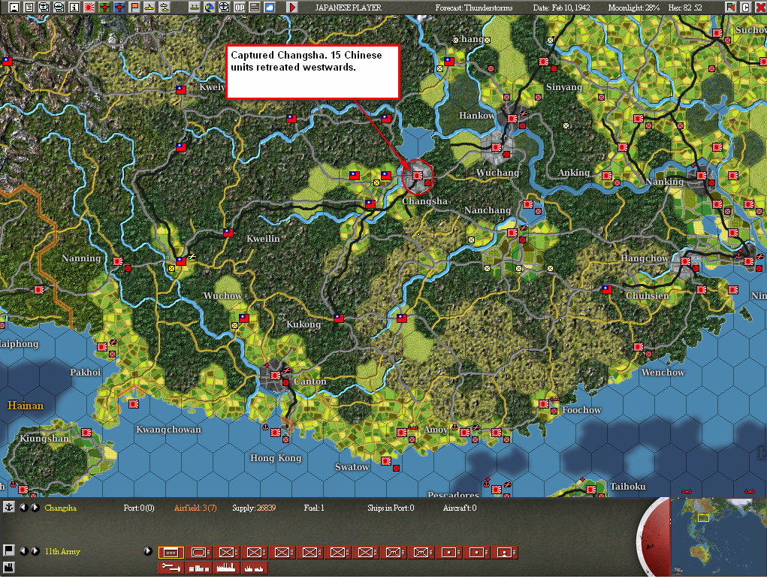Click the globe toolbar icon

pos(210,8)
